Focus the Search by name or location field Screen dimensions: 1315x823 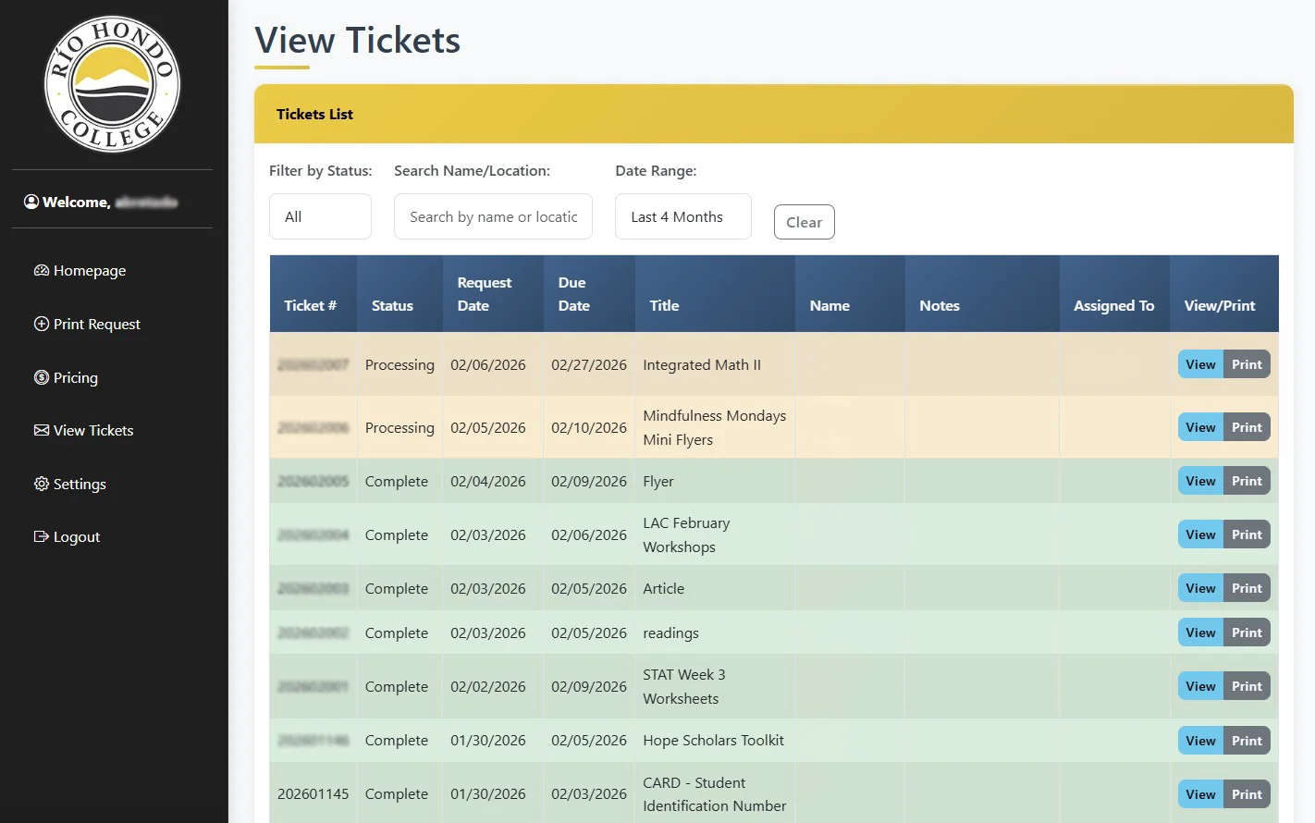pyautogui.click(x=493, y=216)
